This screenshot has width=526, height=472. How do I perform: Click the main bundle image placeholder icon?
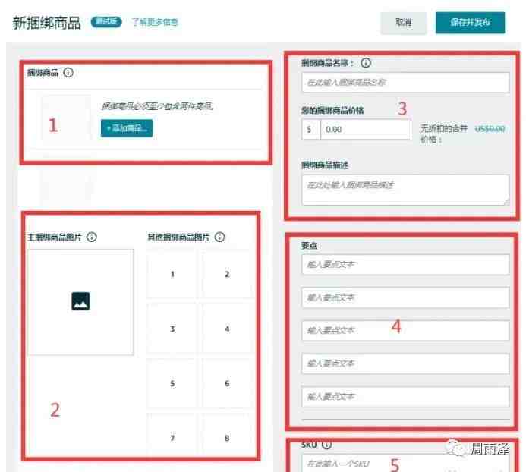[x=80, y=301]
